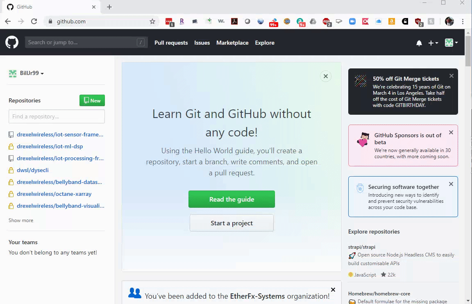
Task: Click the Find a repository field
Action: [57, 116]
